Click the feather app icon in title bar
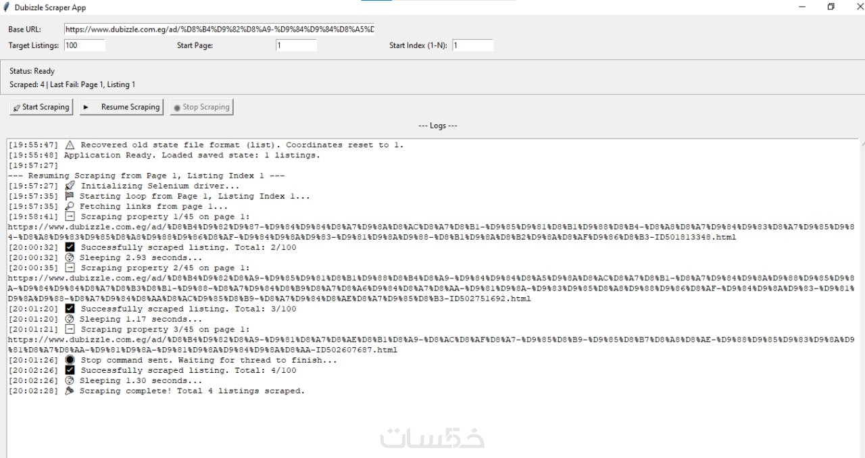This screenshot has width=865, height=458. [7, 7]
